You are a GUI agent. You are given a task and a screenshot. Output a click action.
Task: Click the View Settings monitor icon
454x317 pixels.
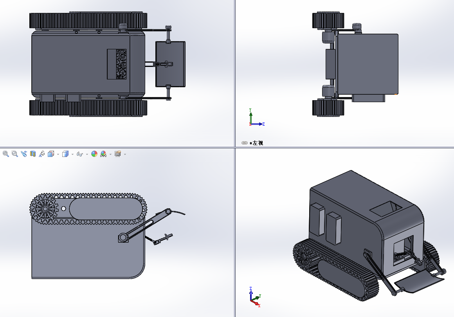click(117, 154)
